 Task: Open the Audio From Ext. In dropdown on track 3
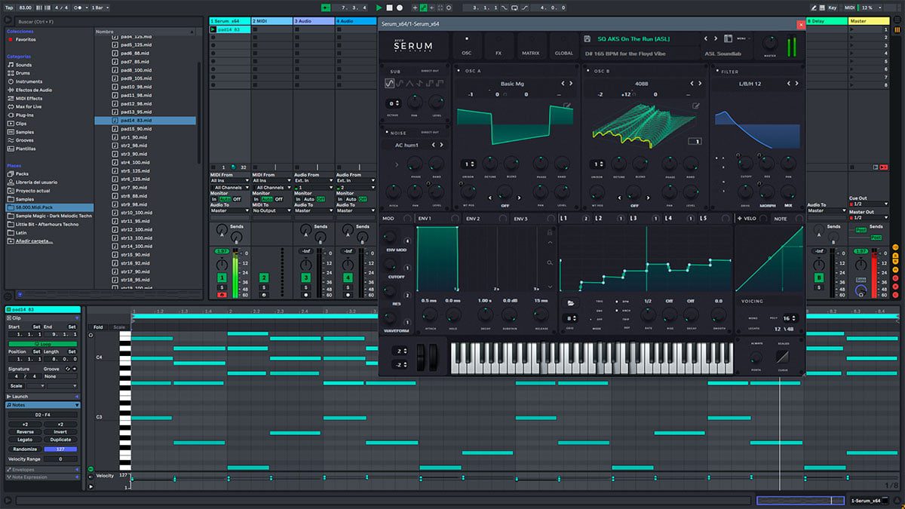pyautogui.click(x=312, y=181)
